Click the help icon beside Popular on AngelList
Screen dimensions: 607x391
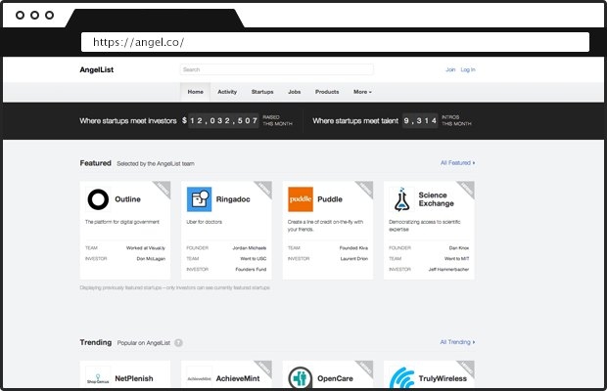[x=178, y=343]
